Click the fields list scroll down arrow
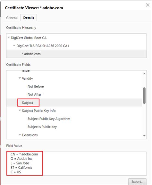 pyautogui.click(x=144, y=136)
